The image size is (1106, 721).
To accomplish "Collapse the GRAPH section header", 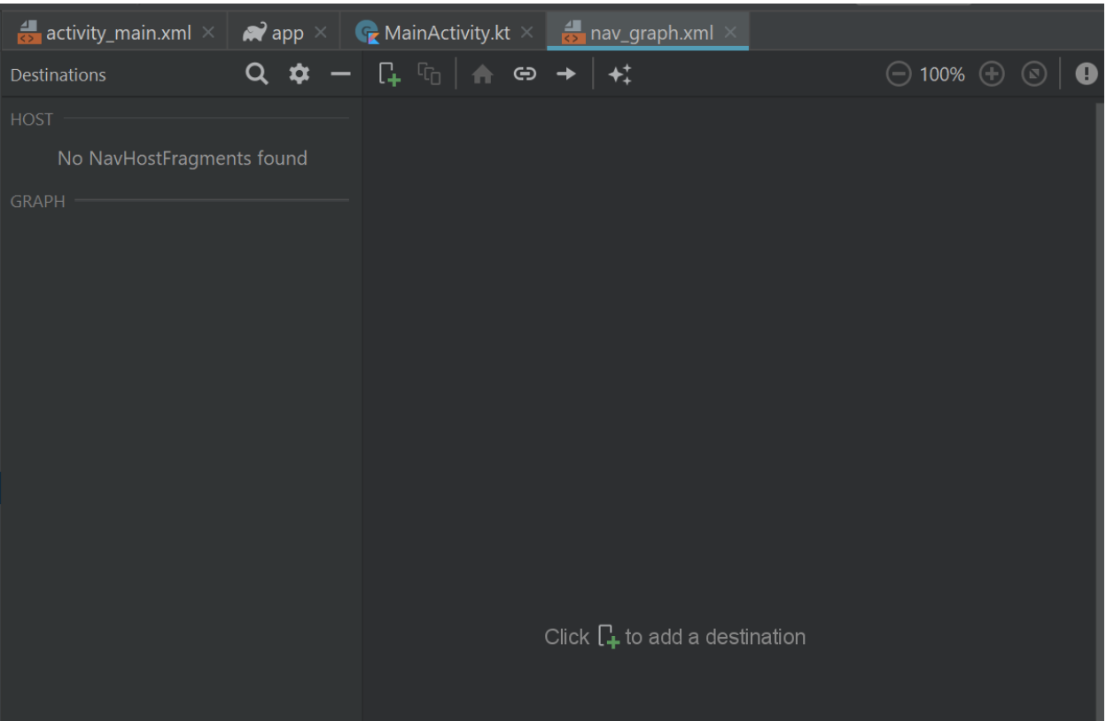I will point(38,201).
